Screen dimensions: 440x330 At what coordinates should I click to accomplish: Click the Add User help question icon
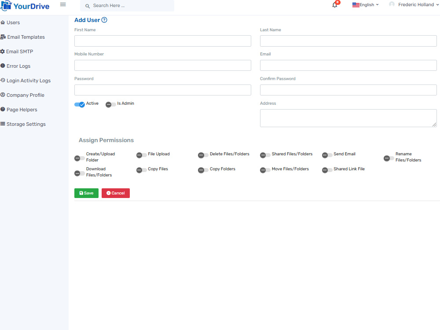click(104, 20)
